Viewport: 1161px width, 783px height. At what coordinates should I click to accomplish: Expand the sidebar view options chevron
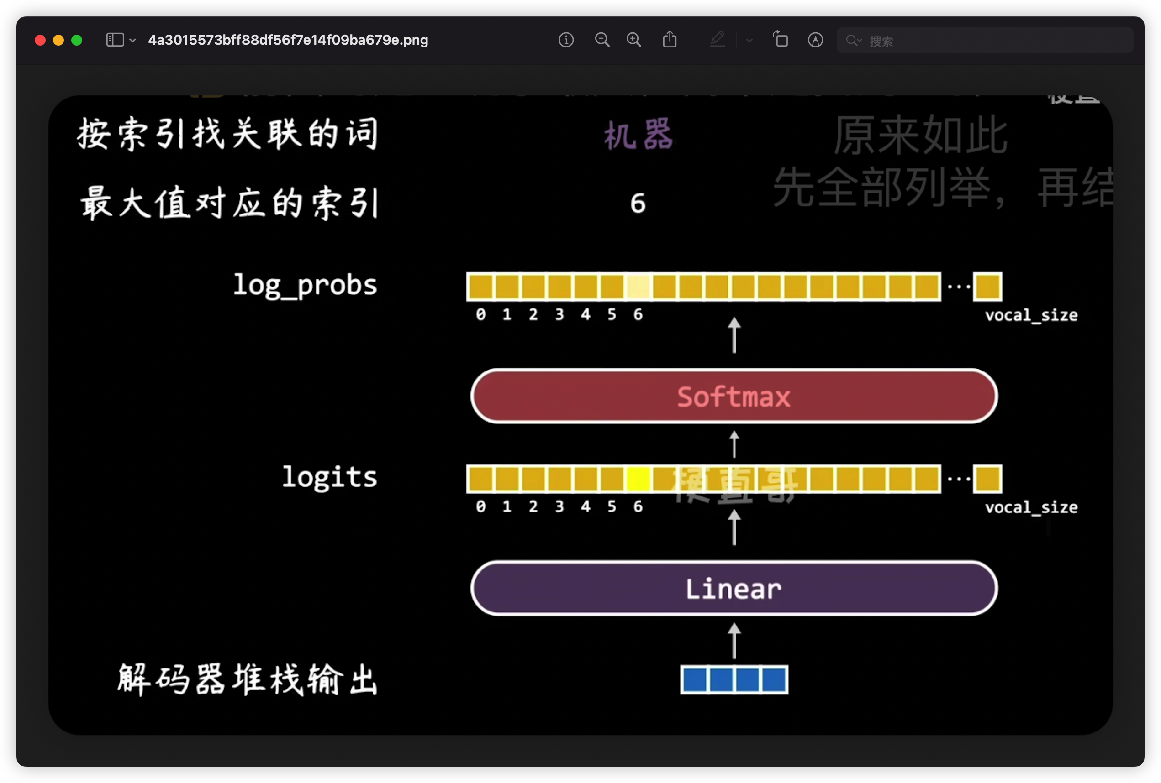click(132, 41)
